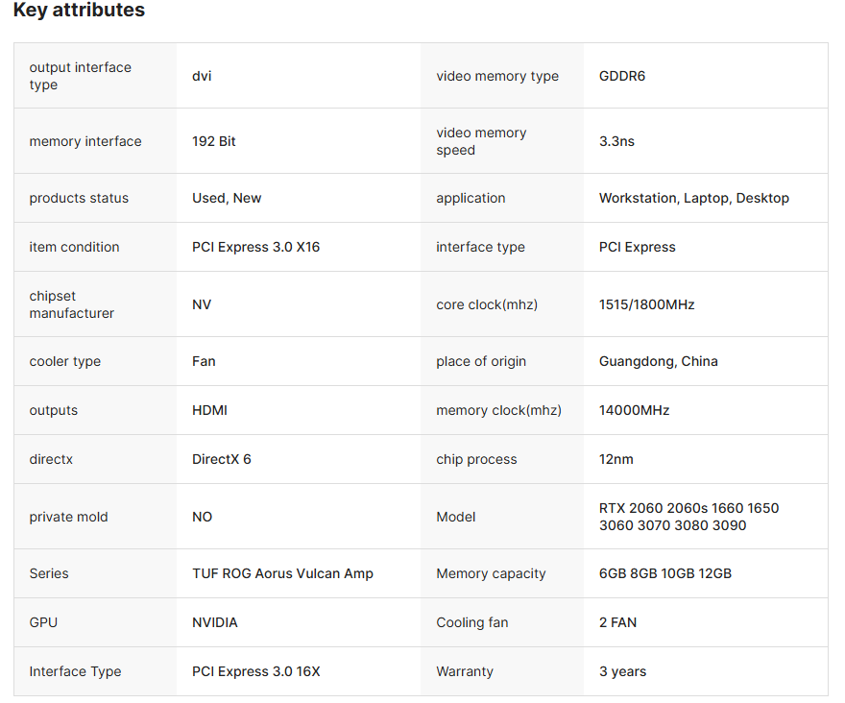The height and width of the screenshot is (703, 845).
Task: Select the 3 years warranty value
Action: click(x=622, y=671)
